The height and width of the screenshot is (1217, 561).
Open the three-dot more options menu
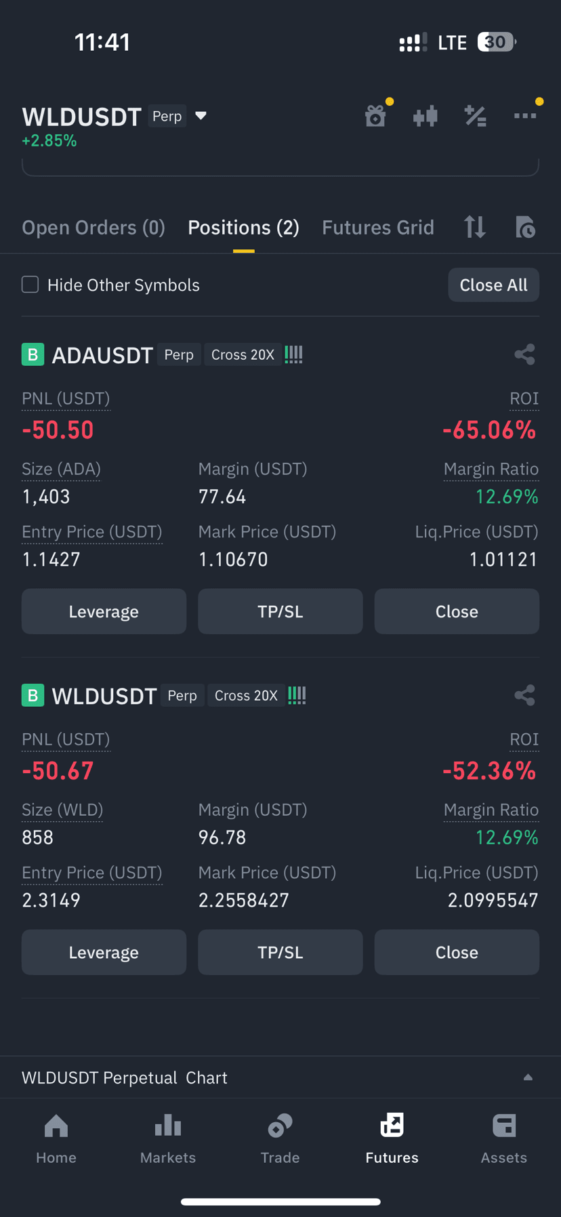tap(525, 116)
